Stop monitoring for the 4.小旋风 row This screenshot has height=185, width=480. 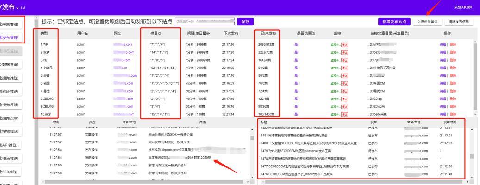(344, 68)
